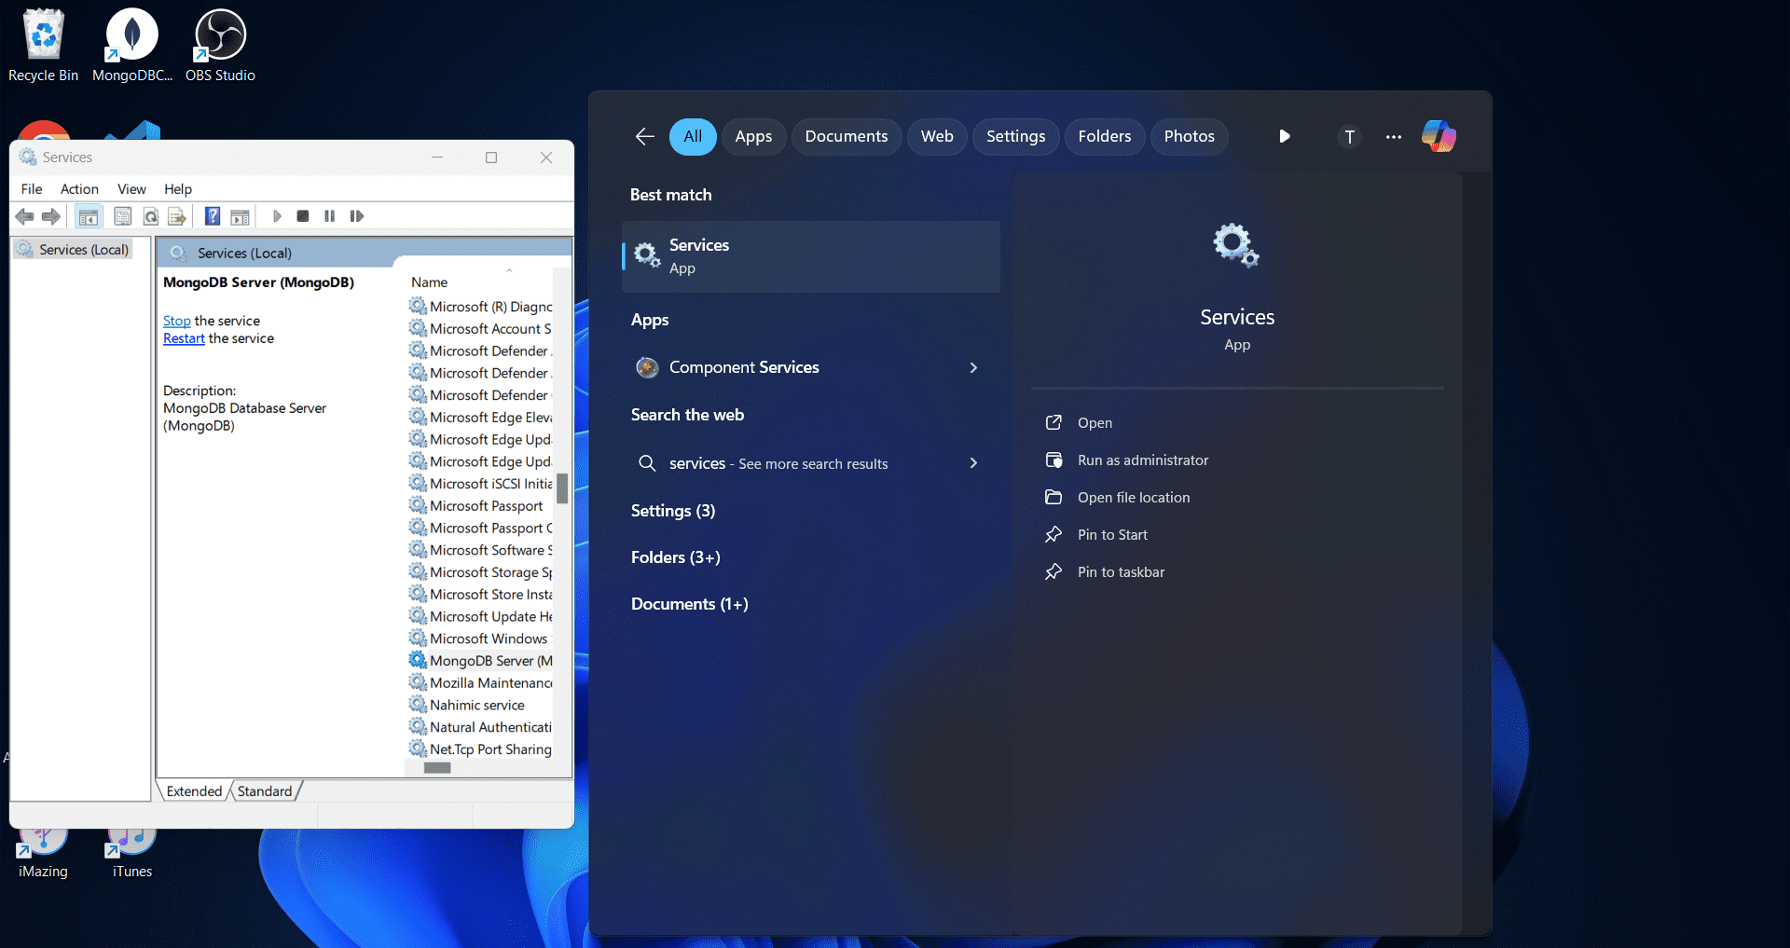
Task: Refresh the Services list via toolbar icon
Action: 150,216
